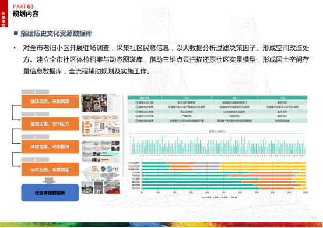Click the teal facade score bar chart

click(x=217, y=143)
